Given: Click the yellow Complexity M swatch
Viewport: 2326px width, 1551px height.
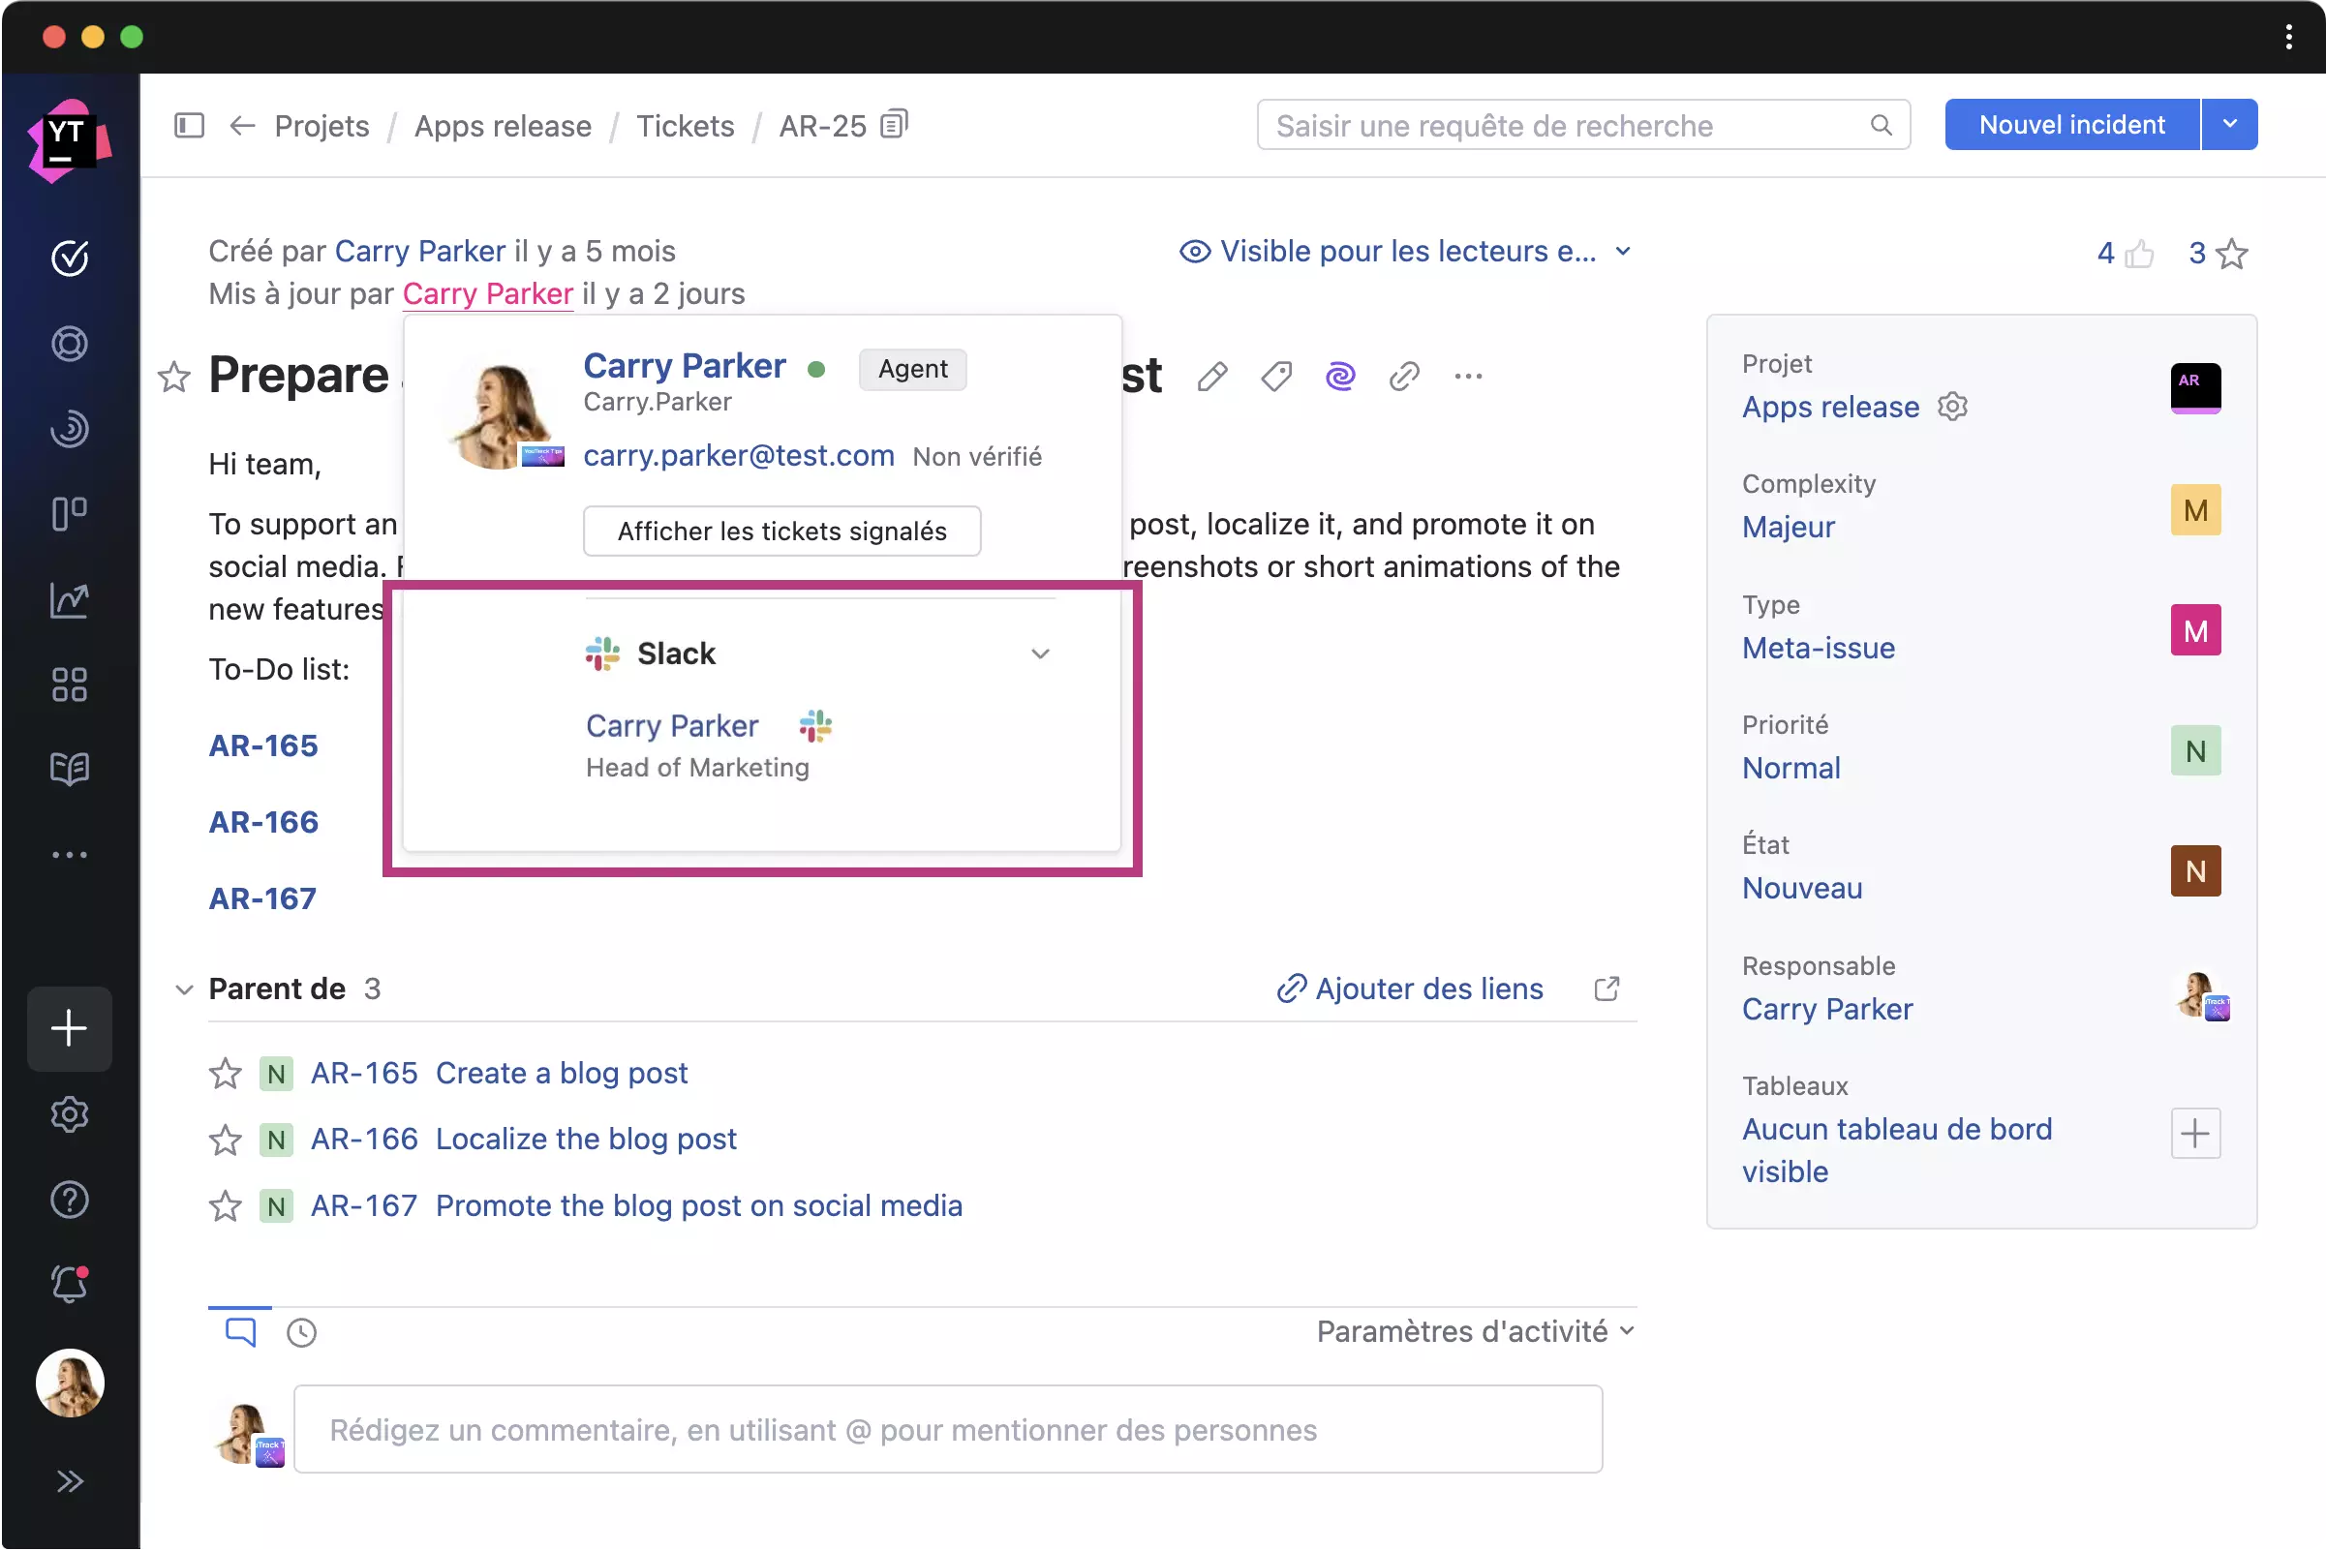Looking at the screenshot, I should point(2194,510).
